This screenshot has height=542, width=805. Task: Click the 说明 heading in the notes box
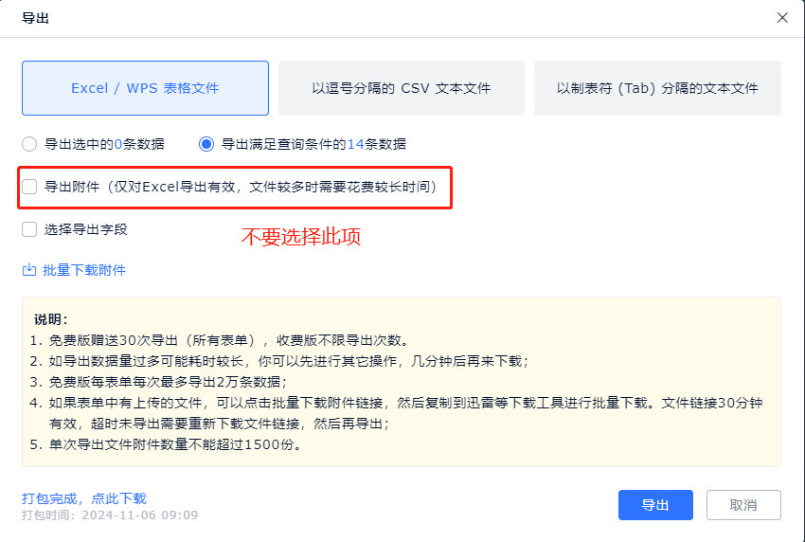[50, 319]
